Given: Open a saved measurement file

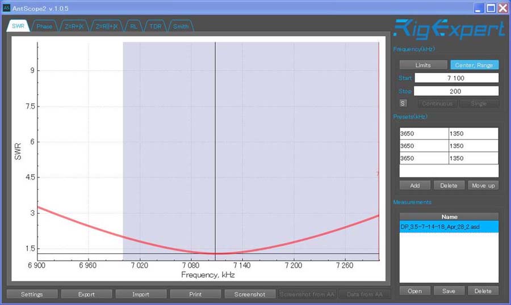Looking at the screenshot, I should click(414, 291).
